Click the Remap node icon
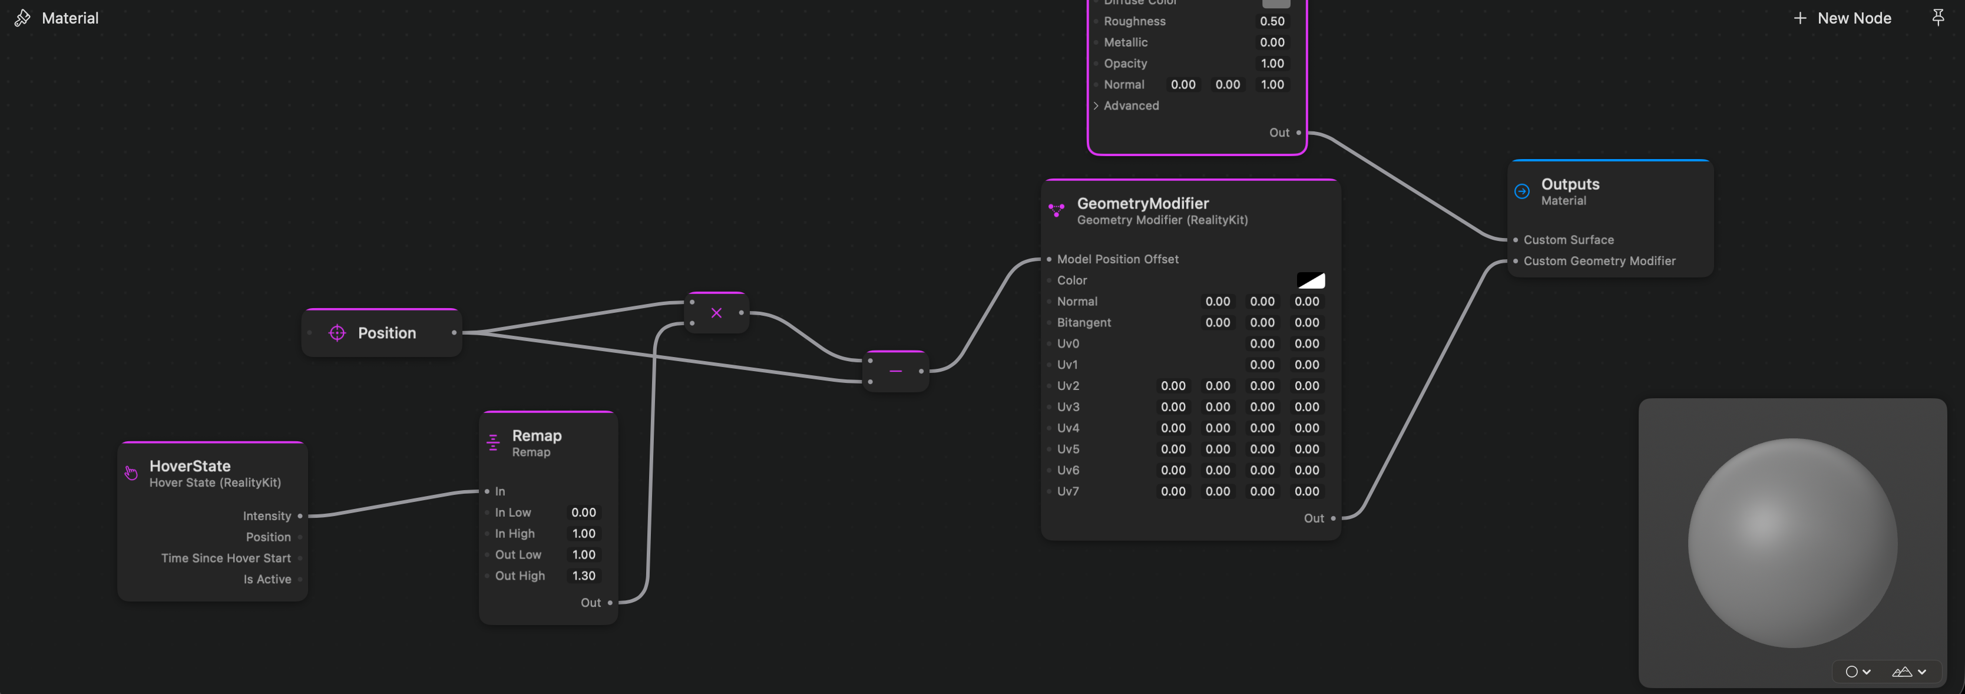Screen dimensions: 1965x694 coord(493,442)
